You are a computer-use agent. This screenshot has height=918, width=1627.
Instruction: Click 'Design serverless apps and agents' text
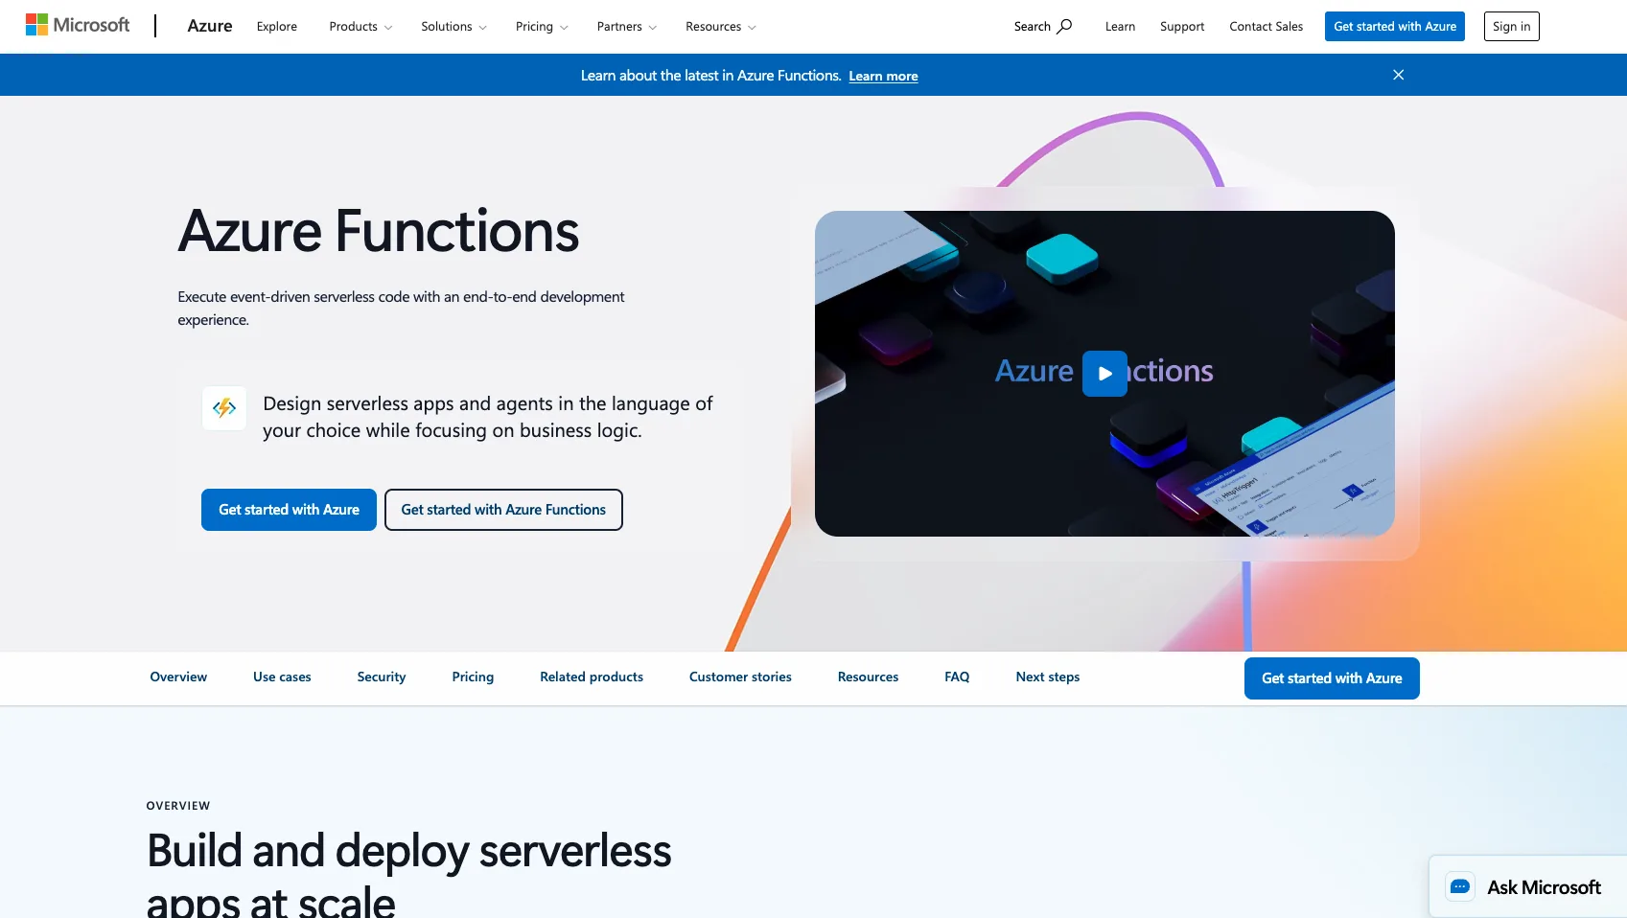488,417
